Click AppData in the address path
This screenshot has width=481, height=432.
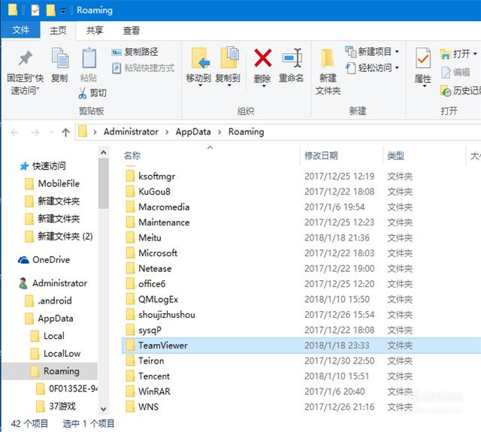coord(193,131)
